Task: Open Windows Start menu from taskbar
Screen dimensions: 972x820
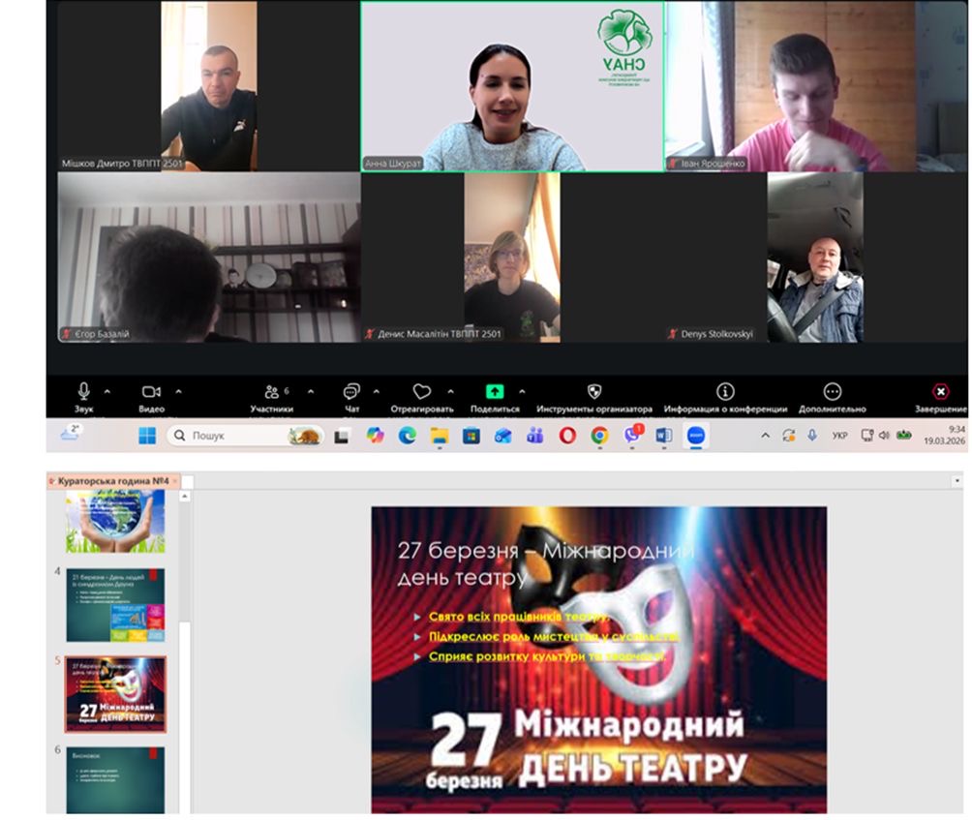Action: click(147, 436)
